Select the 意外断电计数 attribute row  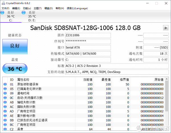point(84,116)
